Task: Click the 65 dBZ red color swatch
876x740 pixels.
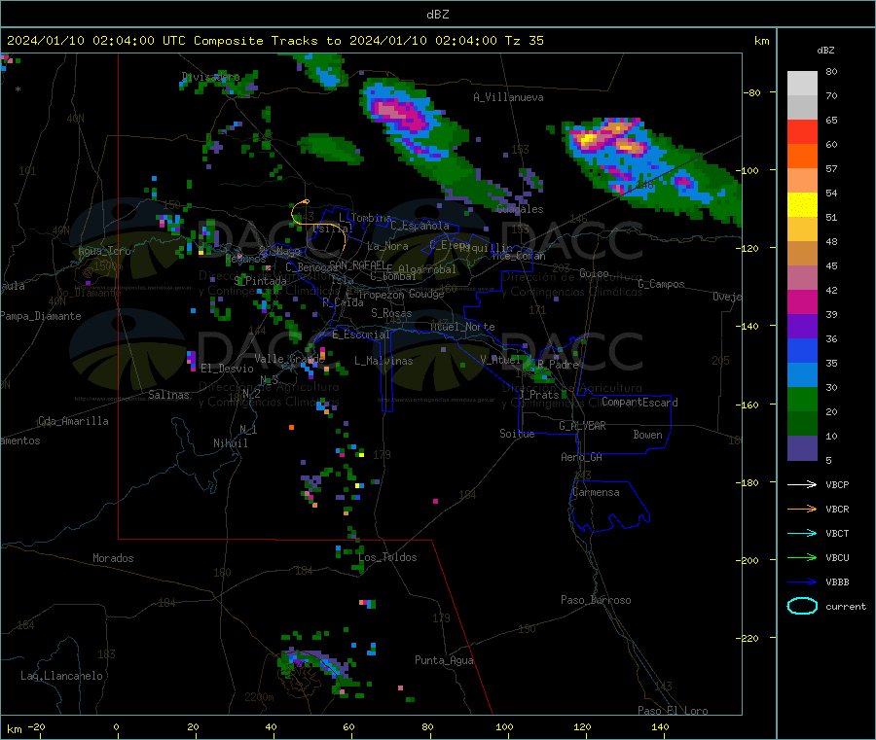Action: (x=802, y=131)
